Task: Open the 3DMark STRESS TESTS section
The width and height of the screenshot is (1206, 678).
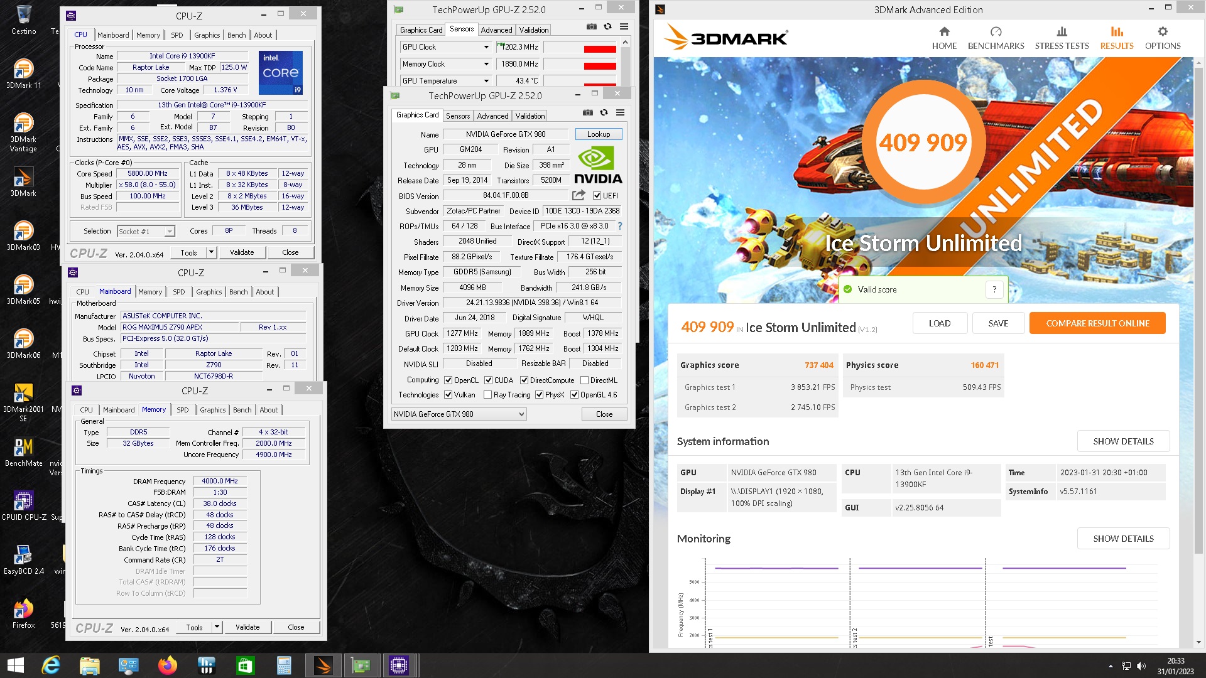Action: [x=1062, y=38]
